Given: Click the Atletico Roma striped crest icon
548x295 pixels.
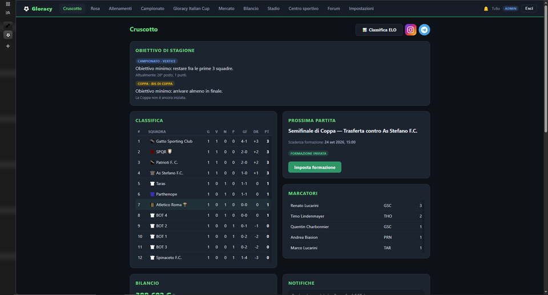Looking at the screenshot, I should tap(152, 205).
